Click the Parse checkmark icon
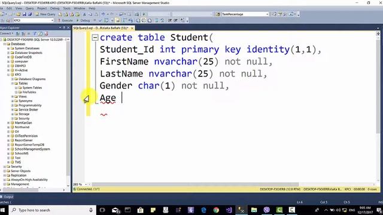383x215 pixels. click(x=101, y=20)
